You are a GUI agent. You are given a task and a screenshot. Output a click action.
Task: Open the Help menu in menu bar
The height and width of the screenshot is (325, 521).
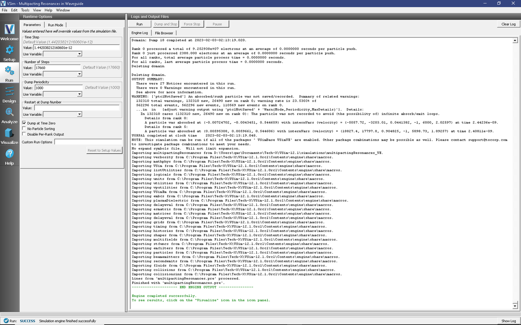(48, 10)
